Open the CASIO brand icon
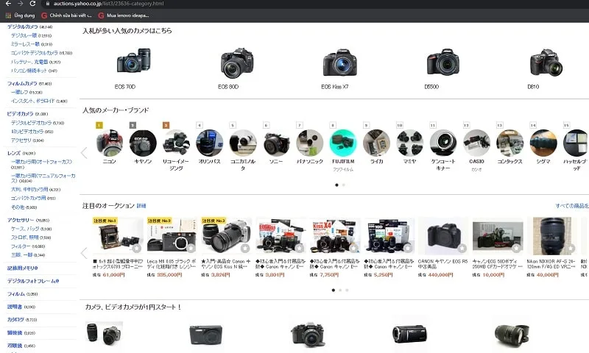 click(x=476, y=143)
